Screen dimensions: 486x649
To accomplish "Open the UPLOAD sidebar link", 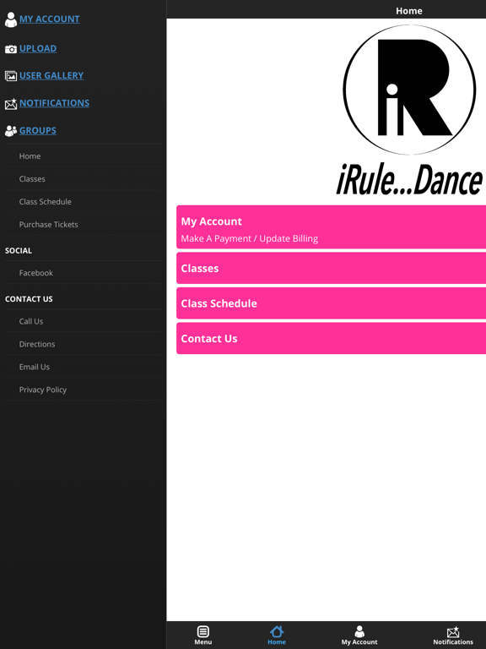I will pyautogui.click(x=38, y=48).
